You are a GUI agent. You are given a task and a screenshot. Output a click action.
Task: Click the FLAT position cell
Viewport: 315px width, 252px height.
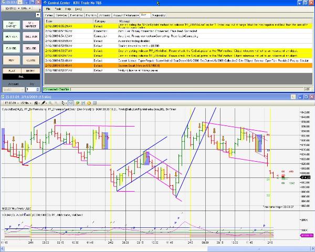tap(12, 71)
